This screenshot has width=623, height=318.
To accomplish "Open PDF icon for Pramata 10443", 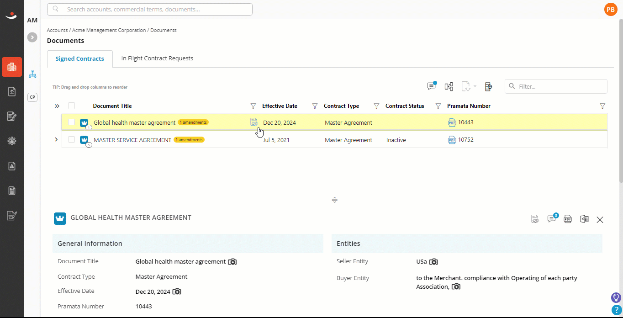I will (452, 122).
